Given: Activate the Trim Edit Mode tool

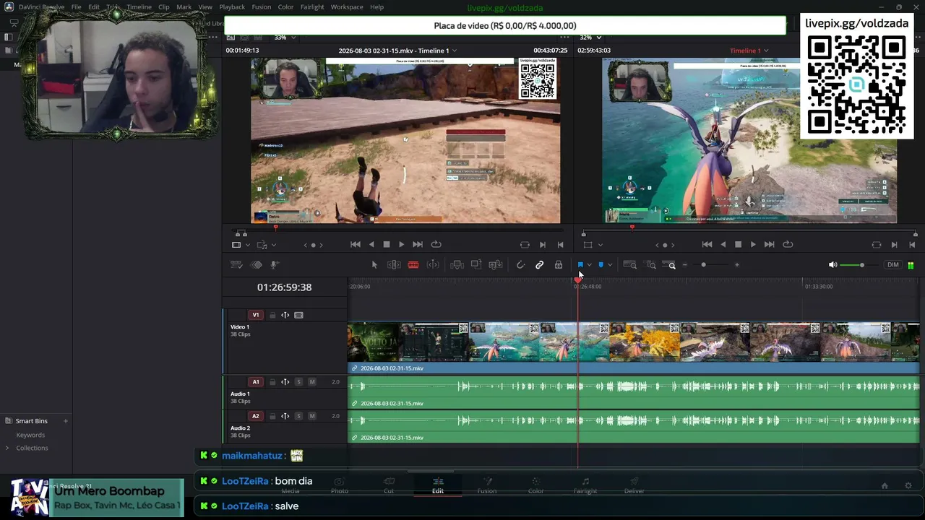Looking at the screenshot, I should tap(394, 265).
